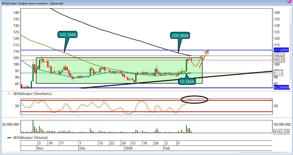Viewport: 293px width, 155px height.
Task: Click the 100 SMA callout label
Action: coord(68,35)
